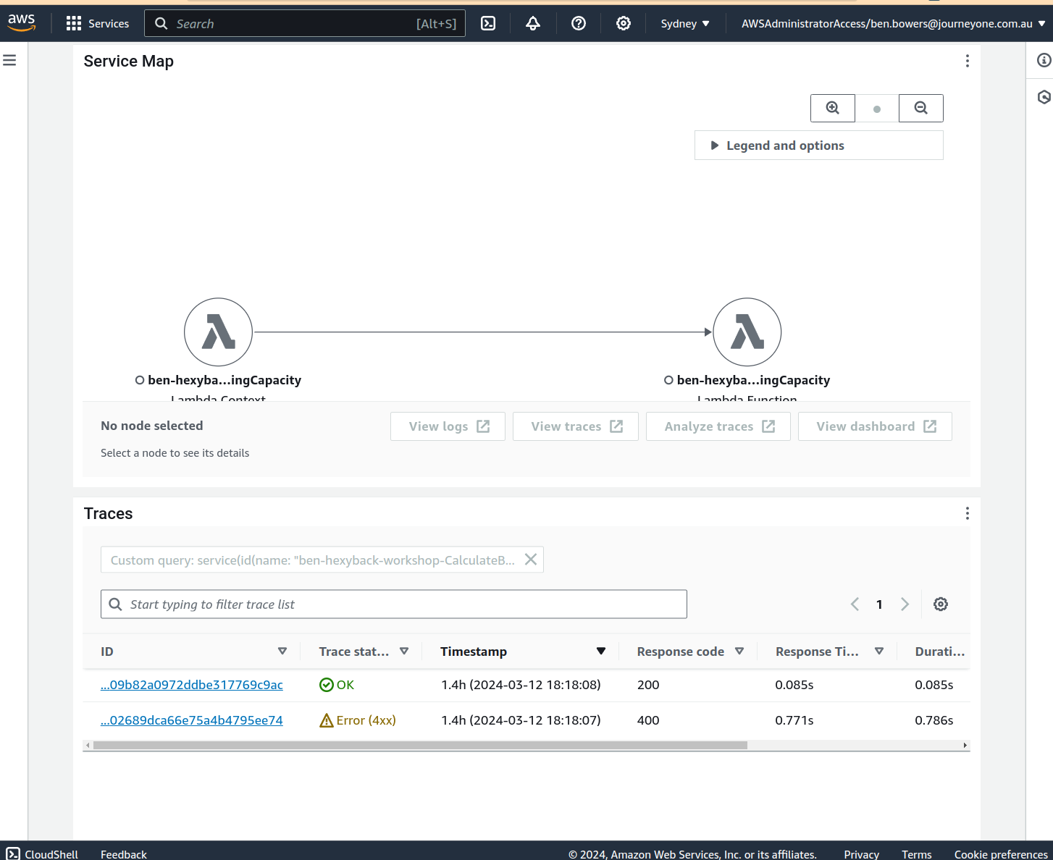Viewport: 1053px width, 860px height.
Task: Click the Error (4xx) status cell
Action: [358, 720]
